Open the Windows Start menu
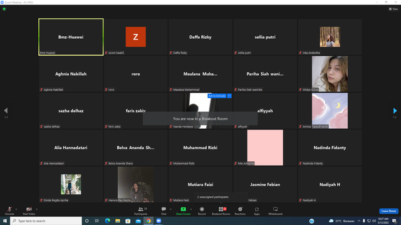 point(5,221)
